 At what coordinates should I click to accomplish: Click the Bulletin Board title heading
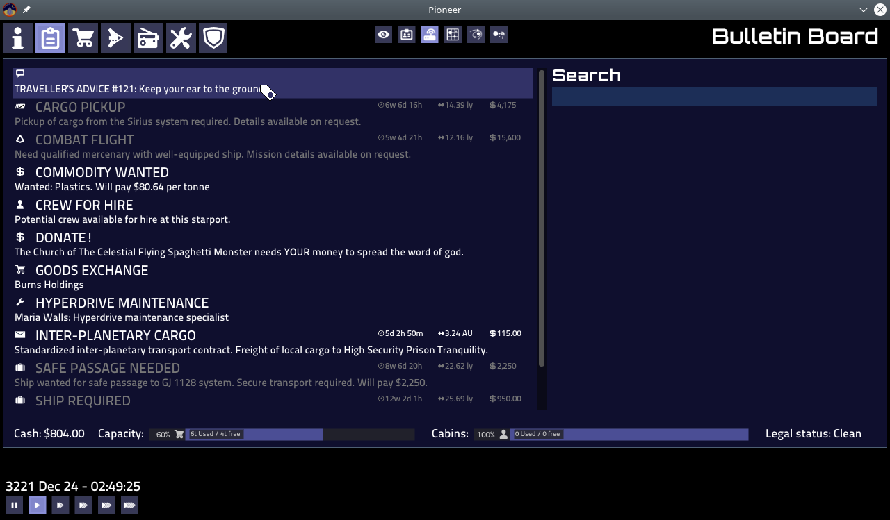pos(795,36)
